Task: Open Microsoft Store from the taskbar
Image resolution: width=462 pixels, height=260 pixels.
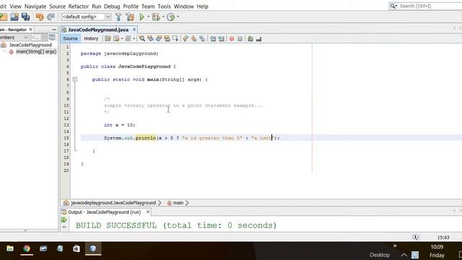Action: (77, 248)
